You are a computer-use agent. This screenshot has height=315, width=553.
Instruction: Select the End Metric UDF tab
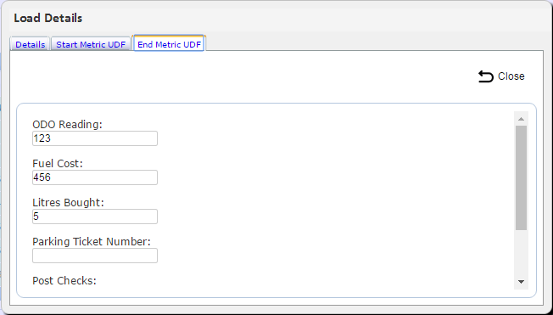pyautogui.click(x=169, y=44)
